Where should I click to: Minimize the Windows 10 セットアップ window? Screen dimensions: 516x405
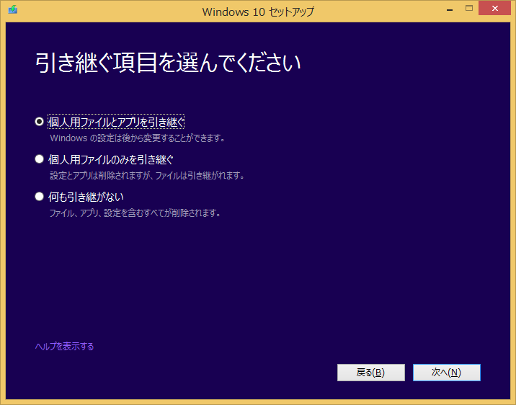point(450,10)
